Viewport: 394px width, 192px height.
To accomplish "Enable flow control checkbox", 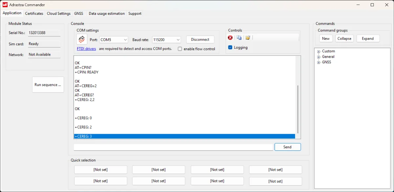I will (x=180, y=49).
